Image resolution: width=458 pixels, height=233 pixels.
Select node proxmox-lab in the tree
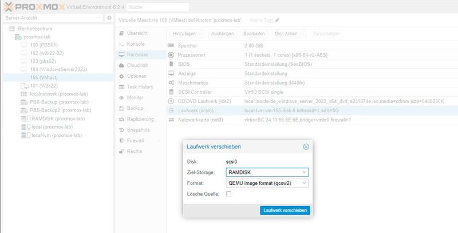tap(37, 37)
